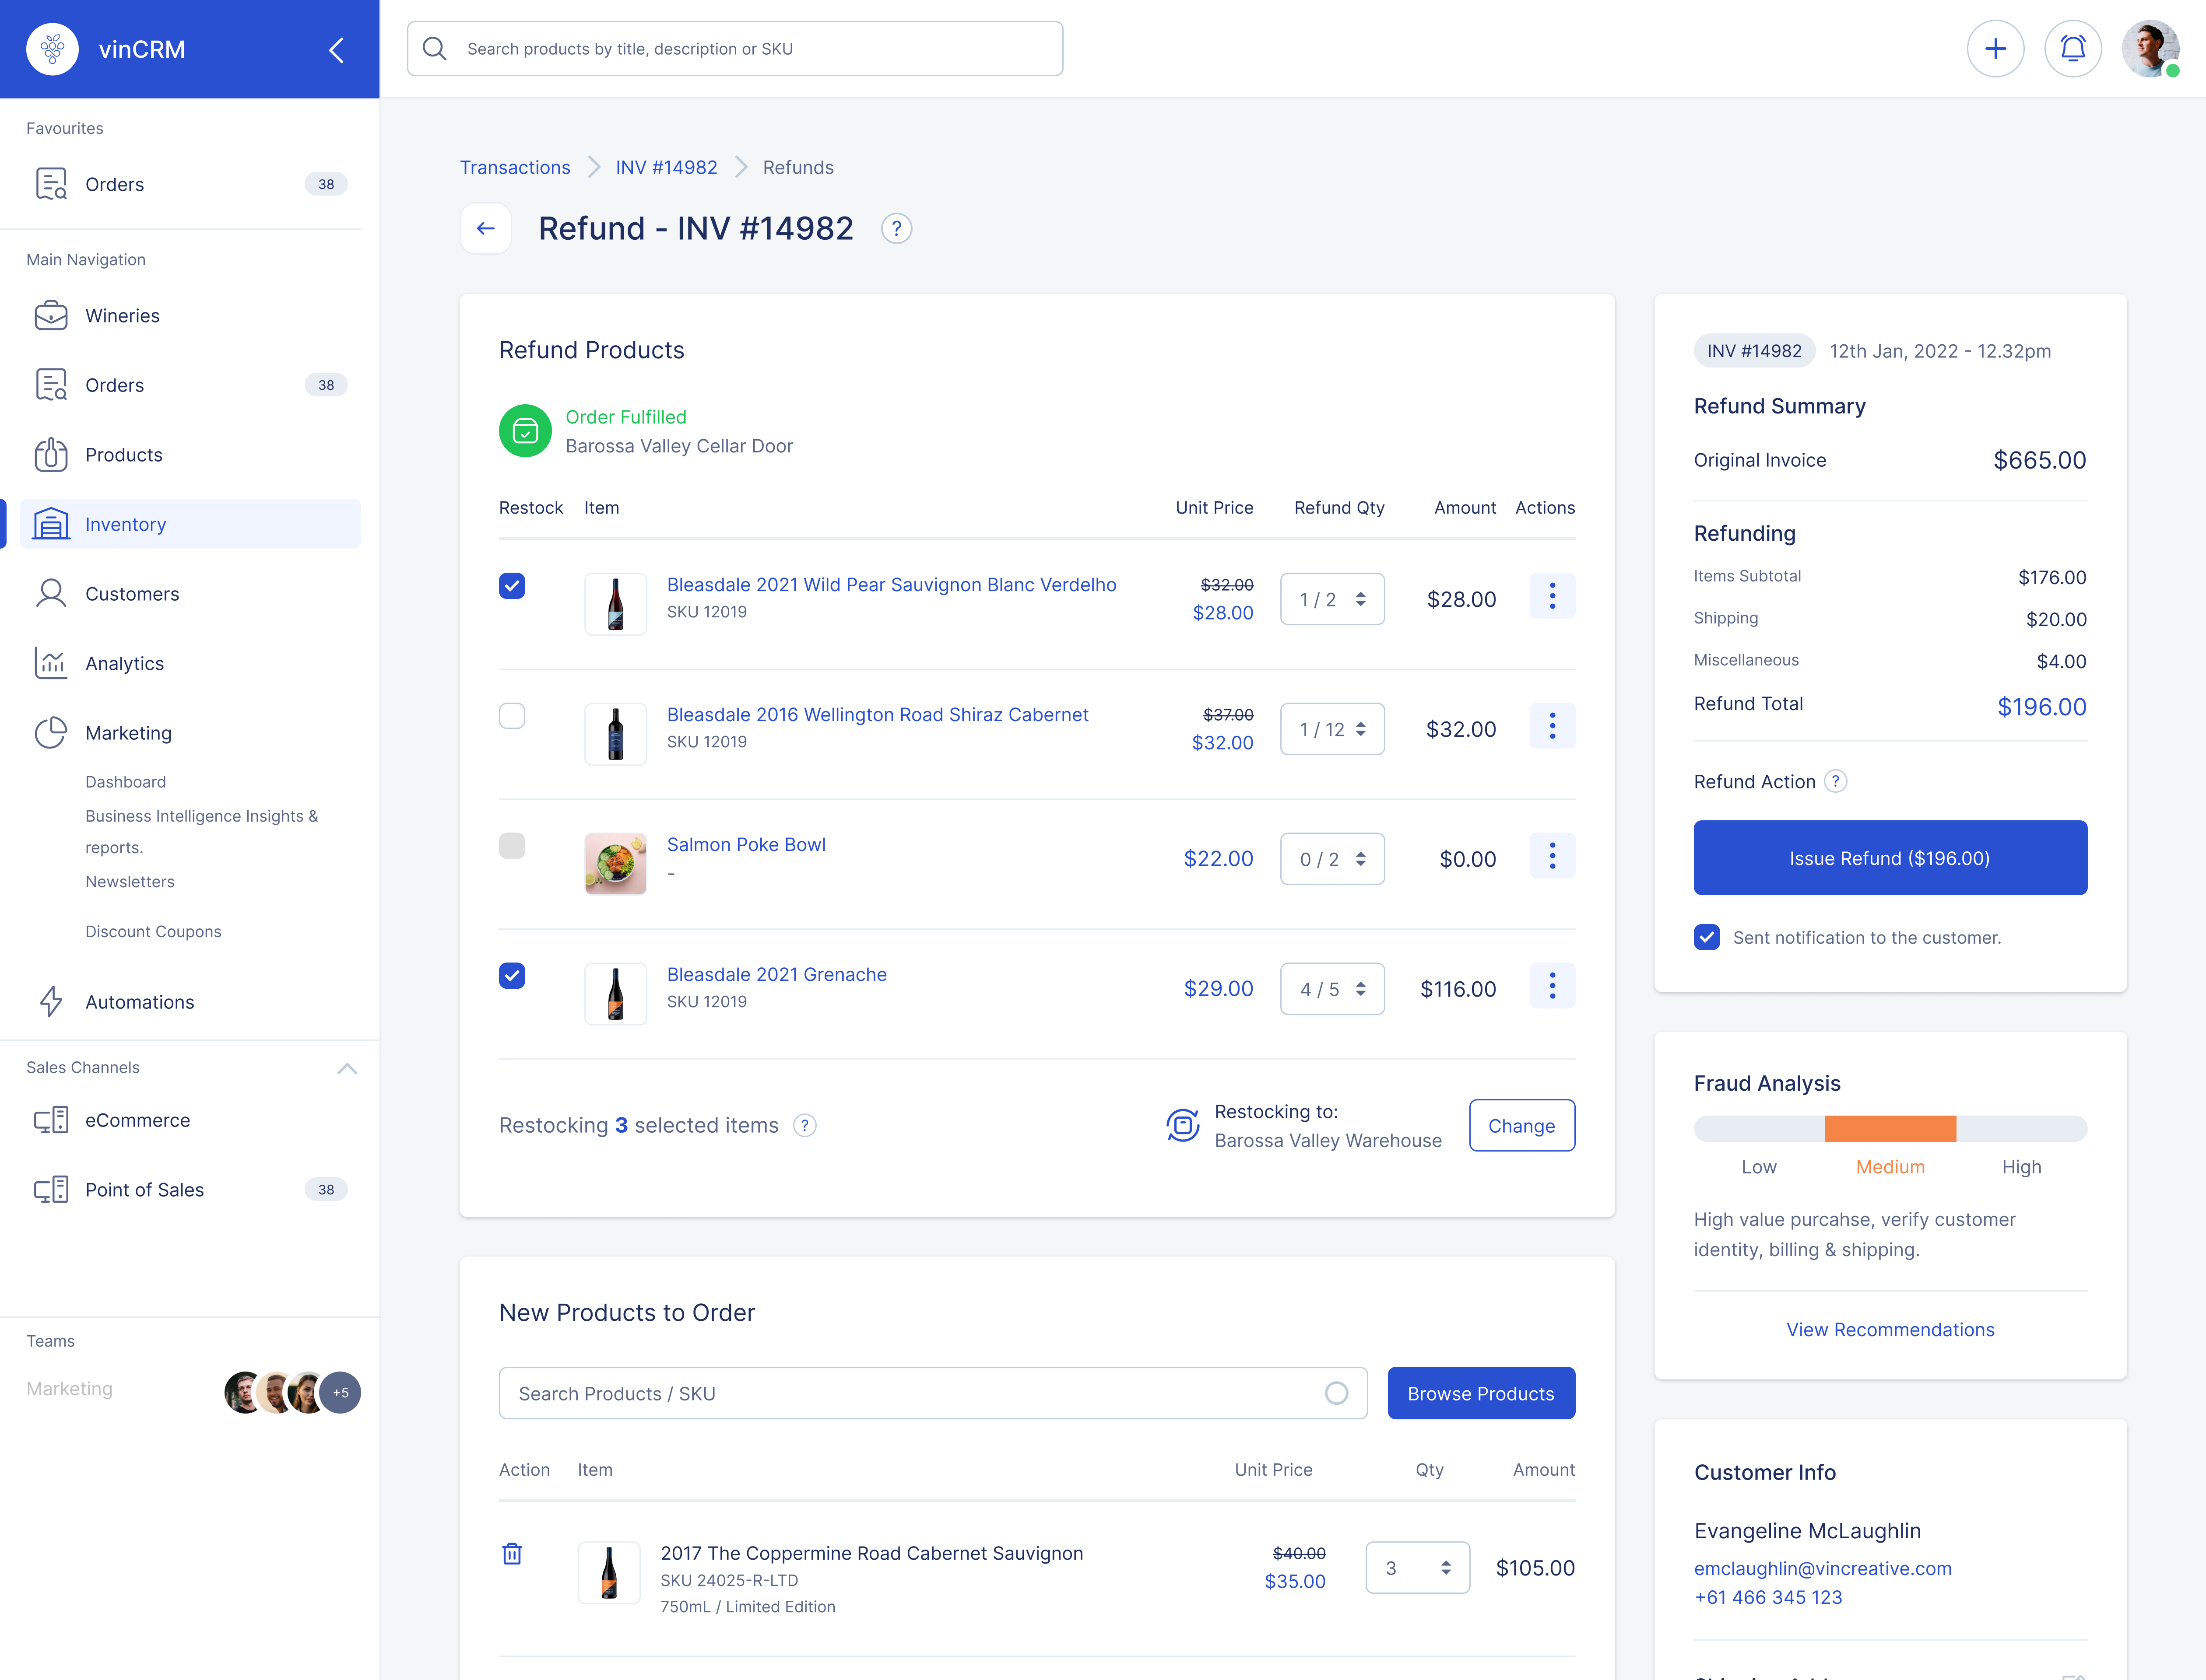Open actions menu for Wellington Road Shiraz Cabernet row
Viewport: 2206px width, 1680px height.
[x=1552, y=726]
